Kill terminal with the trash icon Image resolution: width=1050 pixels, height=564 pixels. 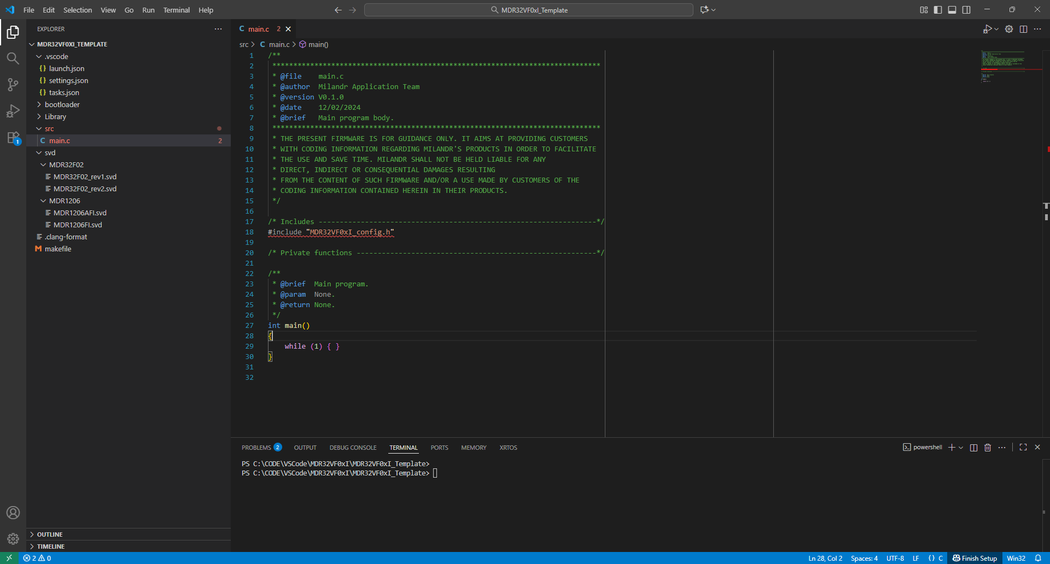(x=988, y=448)
